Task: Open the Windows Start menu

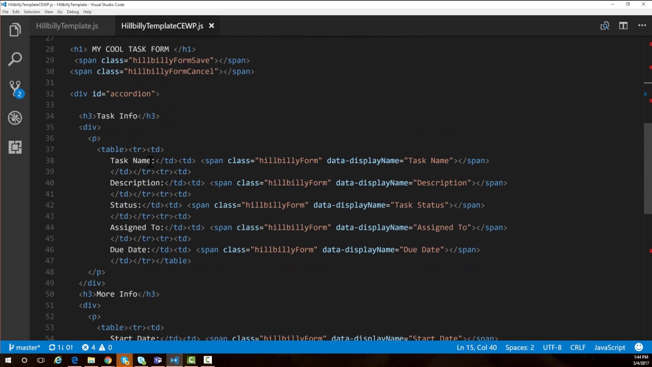Action: 8,360
